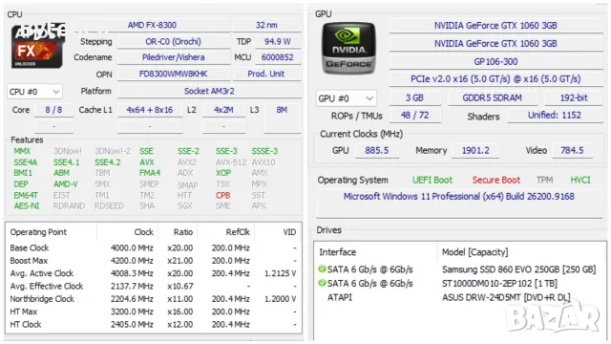Click the Operating Point column header
The image size is (611, 344).
pos(38,232)
